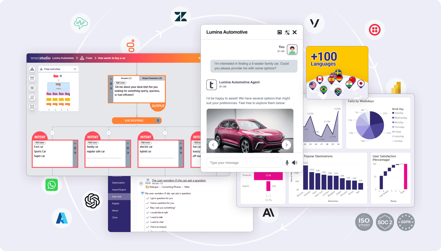Click the OpenAI logo icon
Screen dimensions: 441x251
pyautogui.click(x=92, y=201)
